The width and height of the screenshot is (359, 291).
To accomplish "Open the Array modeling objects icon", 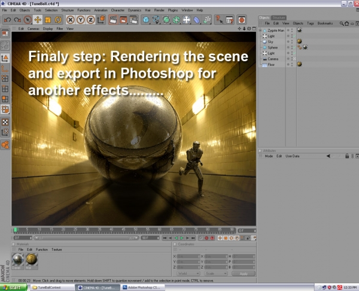I will [177, 20].
